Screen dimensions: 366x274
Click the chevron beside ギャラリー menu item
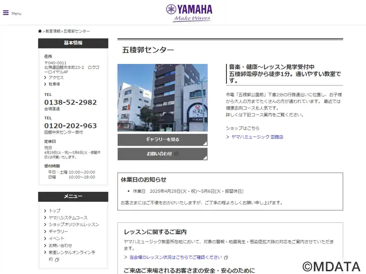click(45, 232)
